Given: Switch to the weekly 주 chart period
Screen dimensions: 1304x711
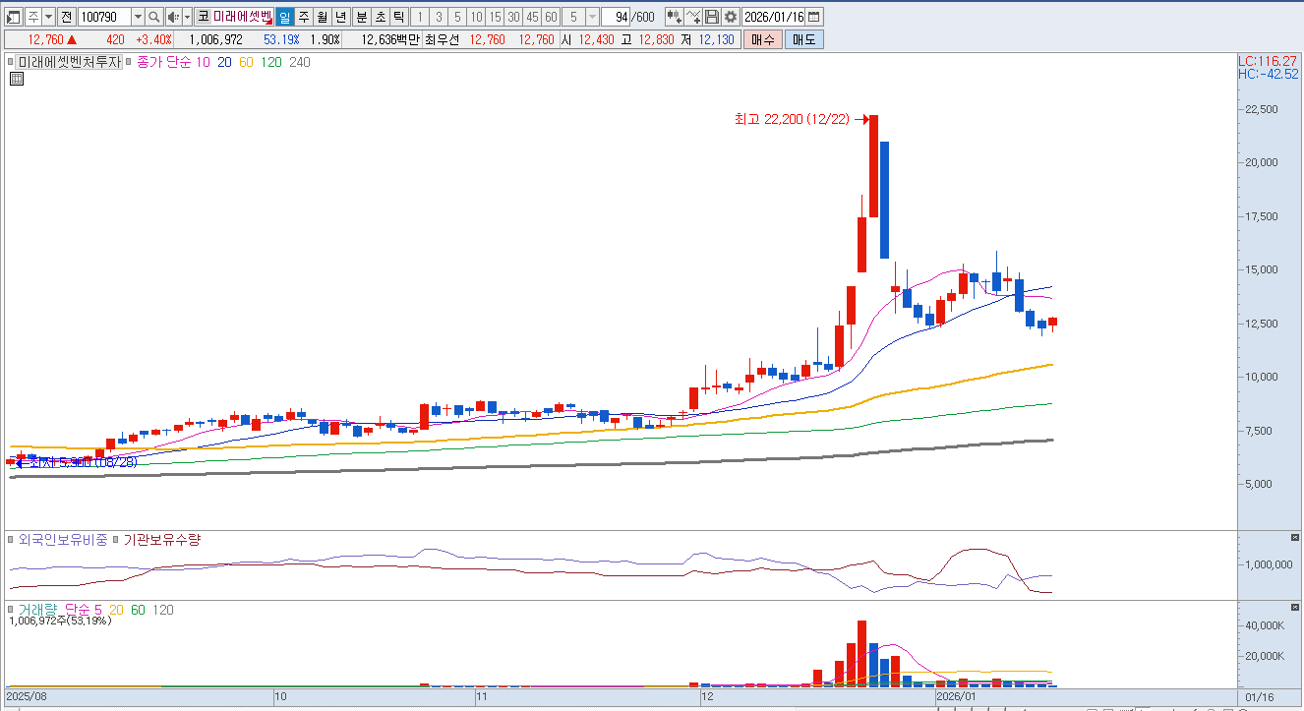Looking at the screenshot, I should tap(303, 17).
